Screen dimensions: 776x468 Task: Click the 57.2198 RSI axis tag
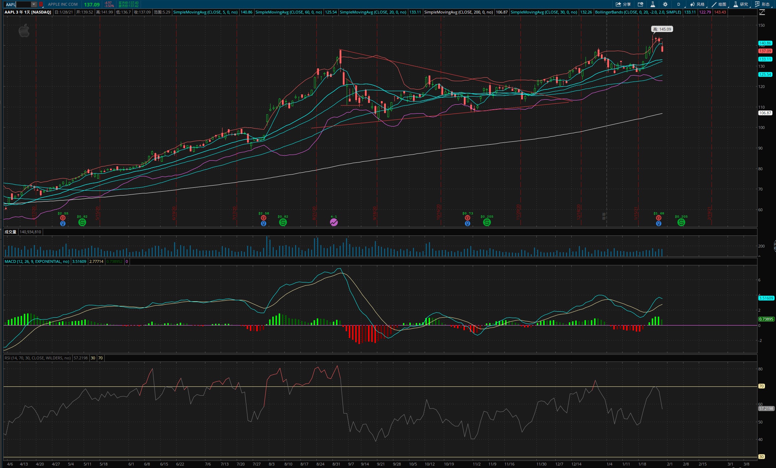(x=766, y=409)
